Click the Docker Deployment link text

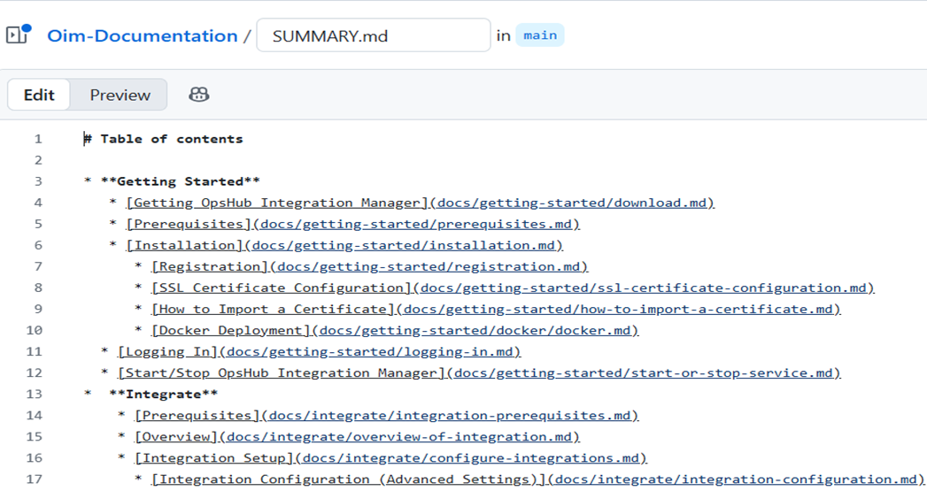(231, 330)
